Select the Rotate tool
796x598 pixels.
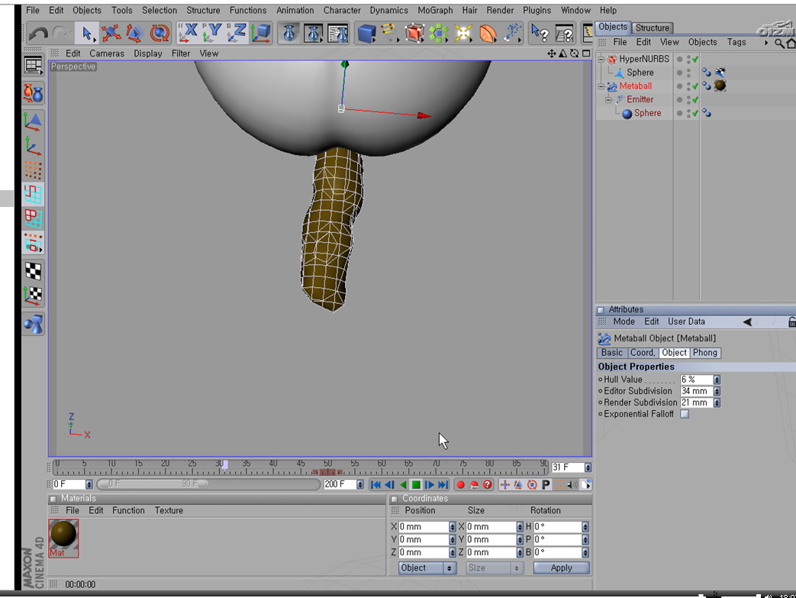(x=160, y=34)
